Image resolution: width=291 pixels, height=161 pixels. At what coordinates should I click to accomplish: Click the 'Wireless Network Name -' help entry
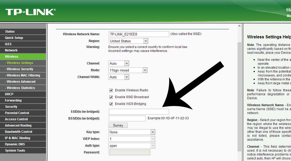(x=265, y=105)
